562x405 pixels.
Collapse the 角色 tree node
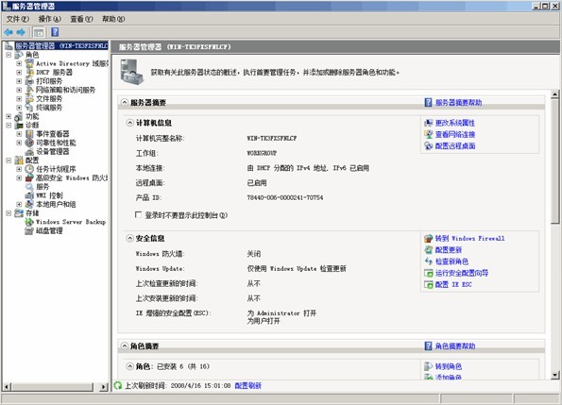tap(9, 55)
